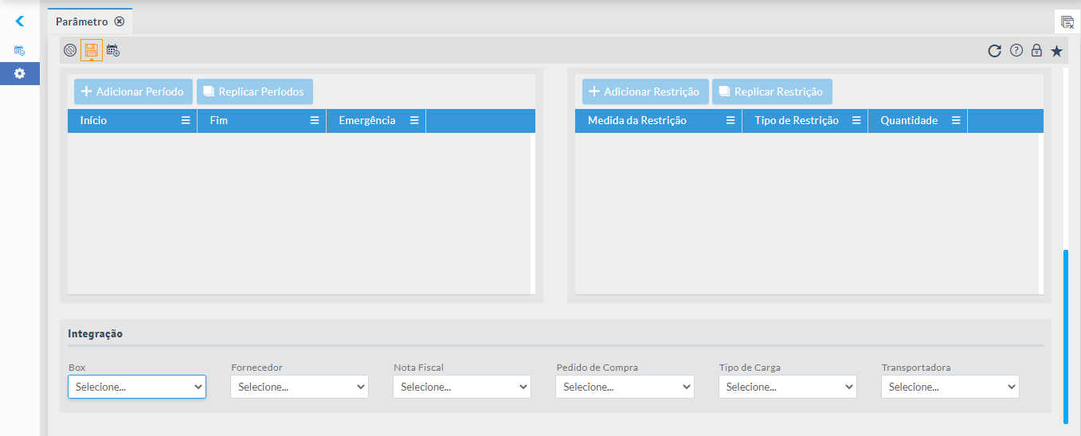Open the Início column menu
This screenshot has width=1081, height=436.
click(186, 120)
